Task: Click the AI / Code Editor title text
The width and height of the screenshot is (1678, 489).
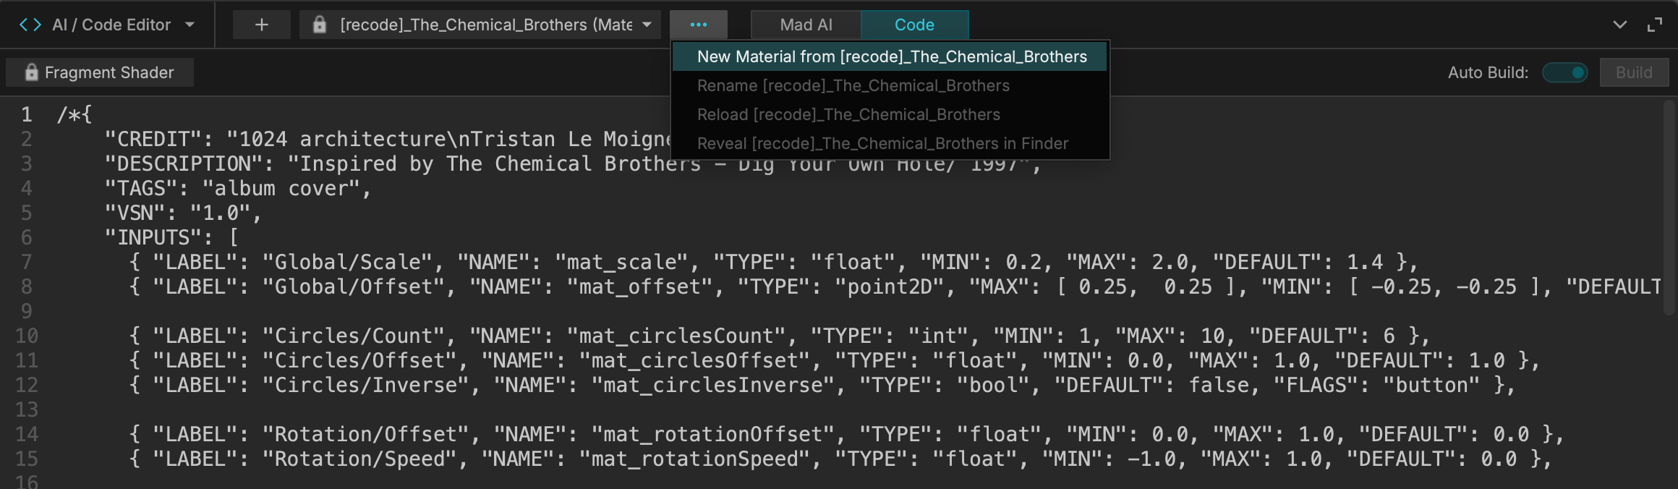Action: [x=111, y=25]
